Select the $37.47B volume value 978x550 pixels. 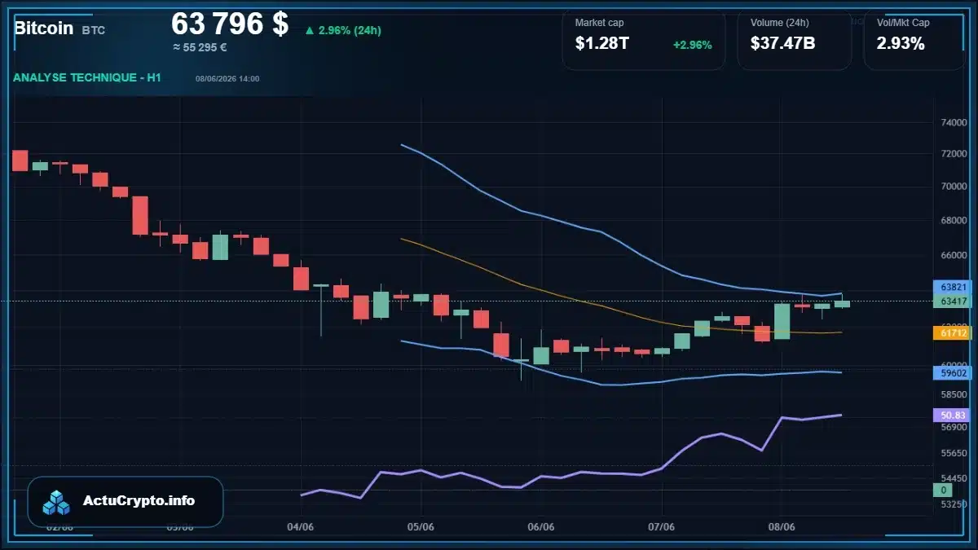pyautogui.click(x=782, y=44)
